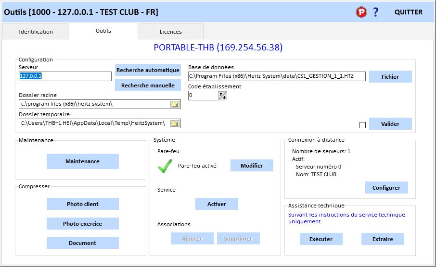Click the green firewall status checkmark
This screenshot has width=436, height=267.
tap(166, 166)
